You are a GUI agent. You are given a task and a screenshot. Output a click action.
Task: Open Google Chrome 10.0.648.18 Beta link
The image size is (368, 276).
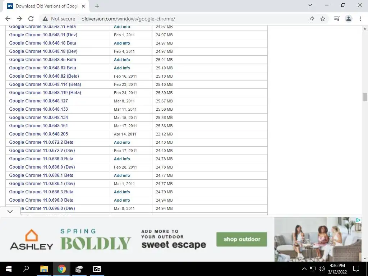[x=42, y=43]
